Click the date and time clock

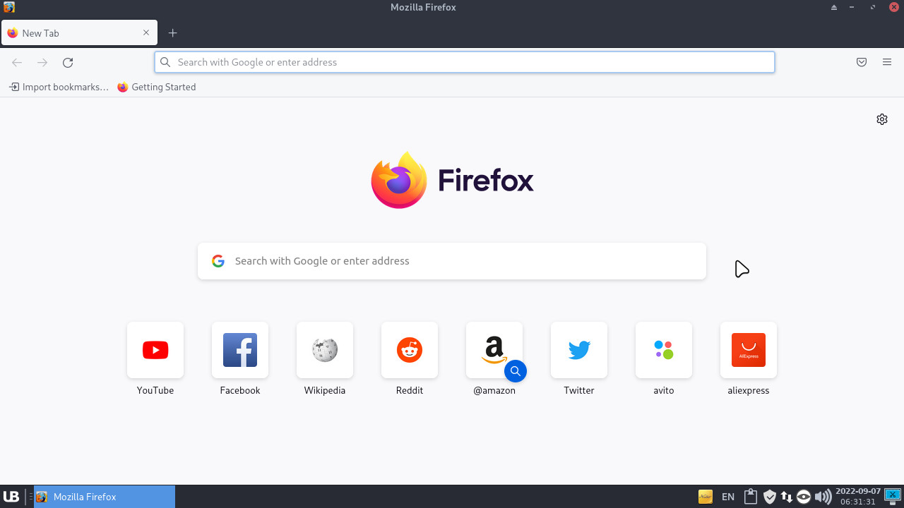[x=858, y=497]
